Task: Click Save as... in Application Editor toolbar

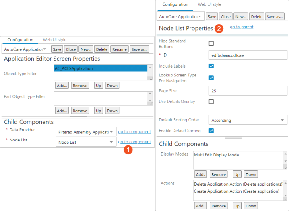Action: click(139, 49)
